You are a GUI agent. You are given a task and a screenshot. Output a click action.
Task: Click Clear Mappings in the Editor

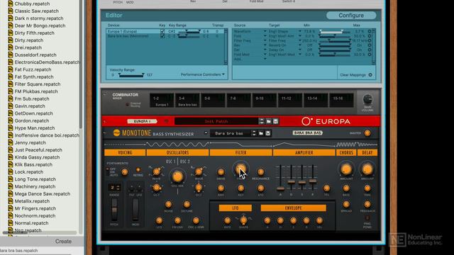pyautogui.click(x=356, y=75)
